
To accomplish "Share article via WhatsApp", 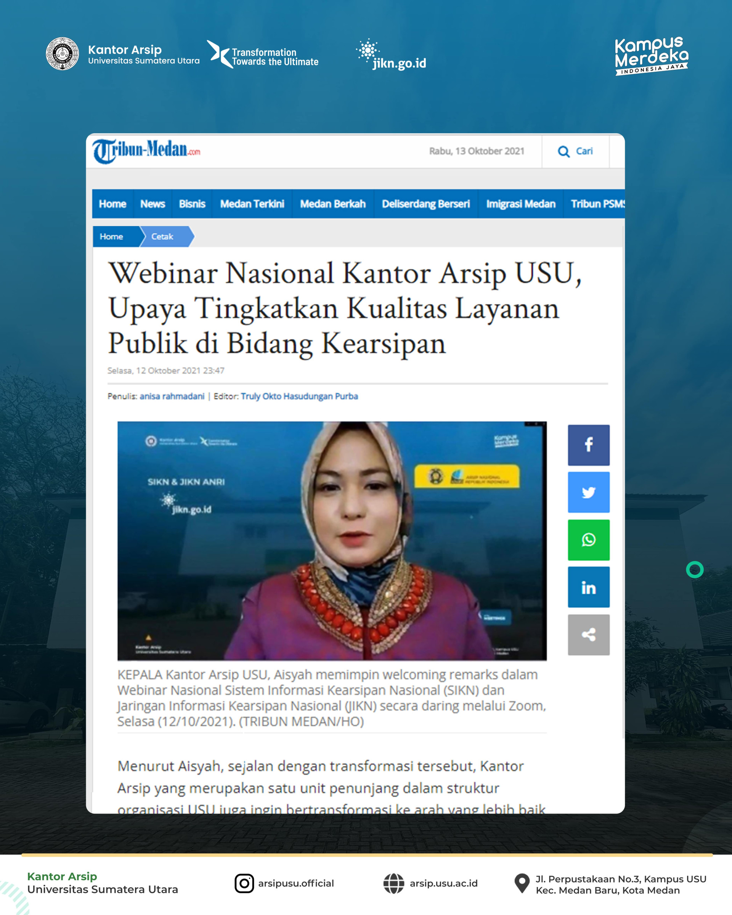I will (x=588, y=540).
